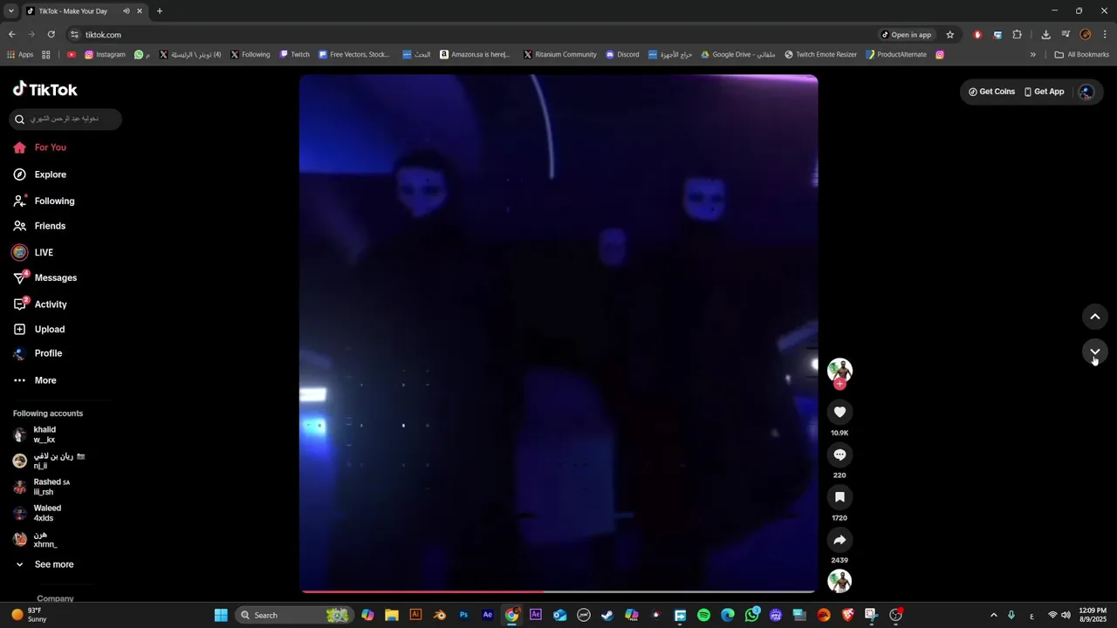Focus the TikTok search field
This screenshot has height=628, width=1117.
65,119
